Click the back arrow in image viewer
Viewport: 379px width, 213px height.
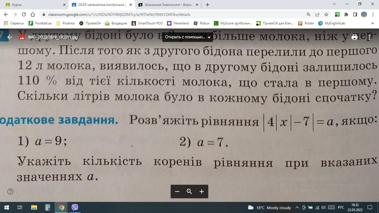click(x=10, y=37)
